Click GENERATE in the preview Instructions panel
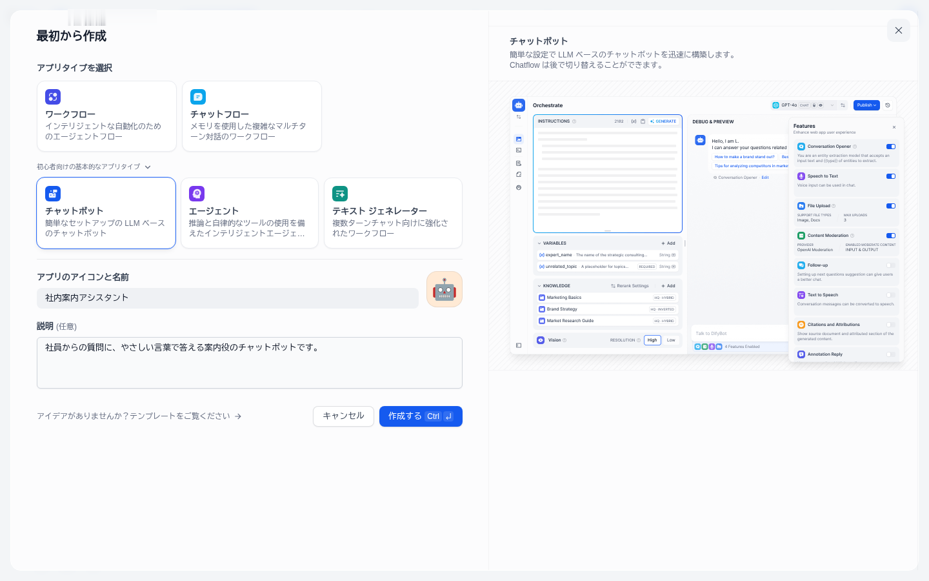 664,121
